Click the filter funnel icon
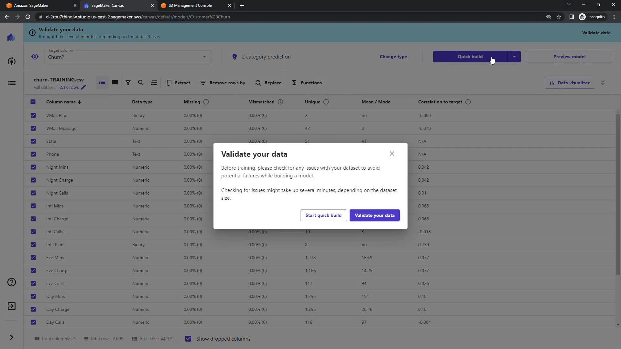Image resolution: width=621 pixels, height=349 pixels. pyautogui.click(x=128, y=83)
